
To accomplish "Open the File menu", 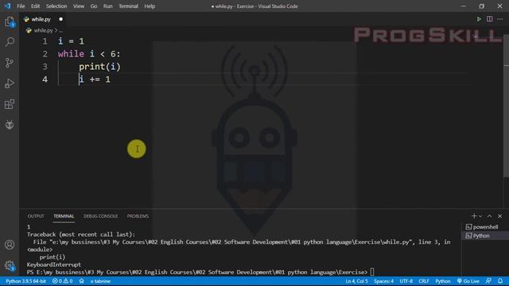I will [21, 6].
